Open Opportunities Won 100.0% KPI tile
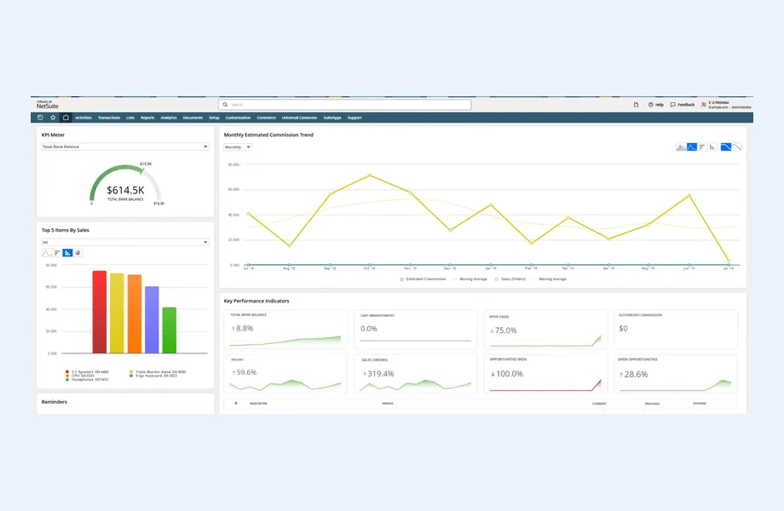 [x=545, y=374]
